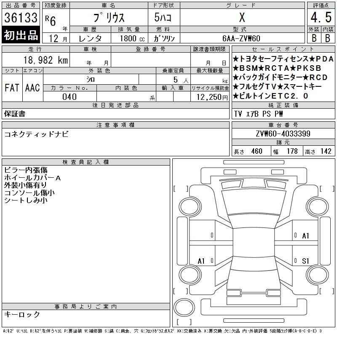The image size is (337, 337).
Task: Select the inspector note コンソール傷小
Action: pyautogui.click(x=29, y=193)
